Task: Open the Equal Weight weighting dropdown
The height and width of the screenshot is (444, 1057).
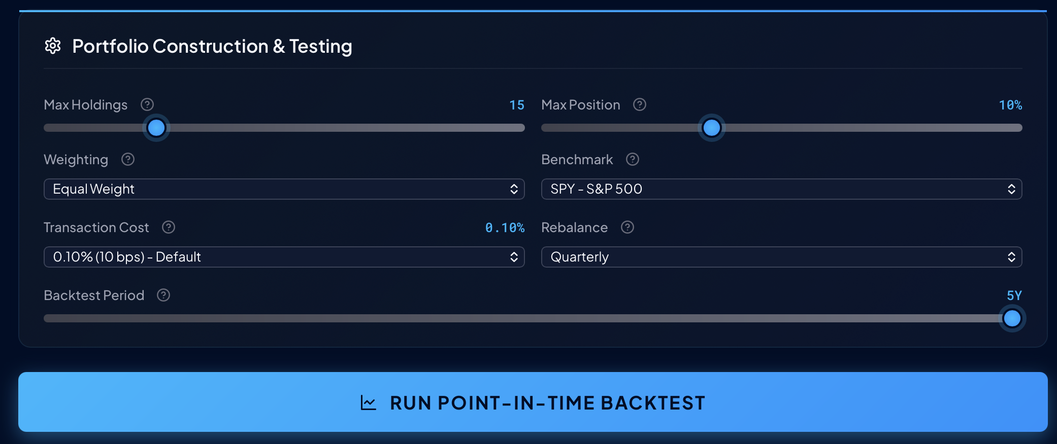Action: [284, 189]
